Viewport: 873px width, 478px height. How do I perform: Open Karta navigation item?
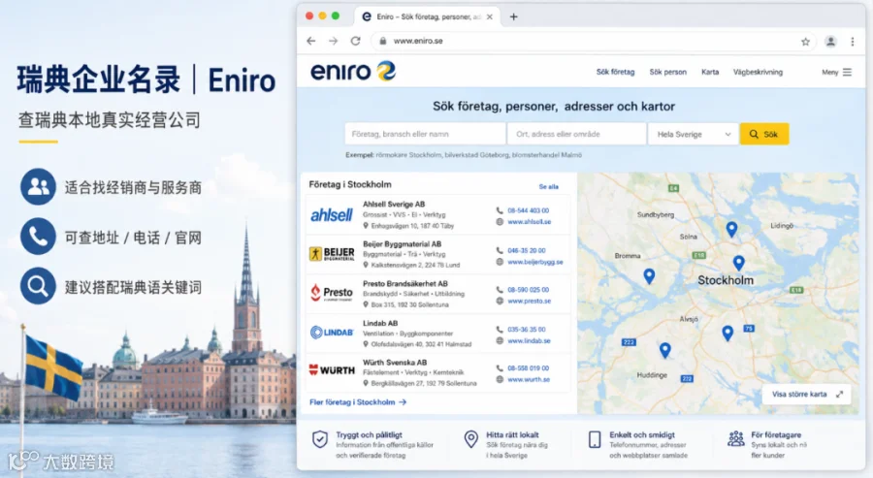[x=710, y=72]
